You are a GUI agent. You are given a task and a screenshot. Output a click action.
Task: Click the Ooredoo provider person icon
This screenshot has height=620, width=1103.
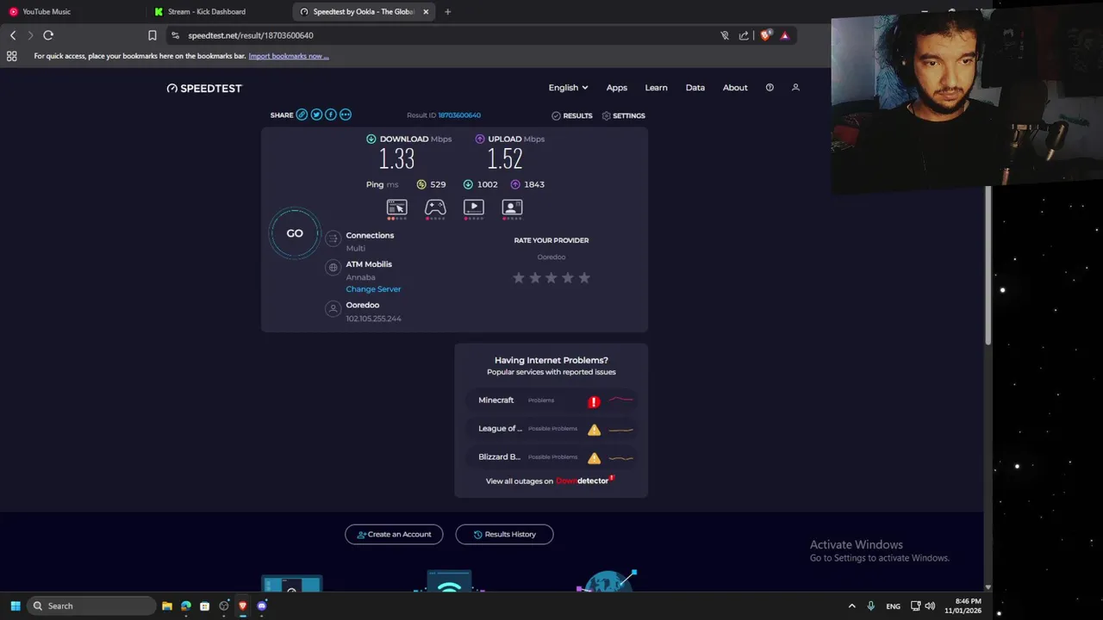333,308
